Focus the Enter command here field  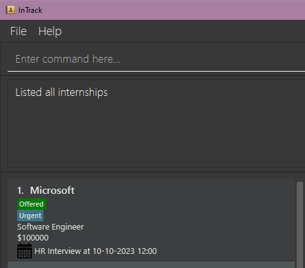click(156, 59)
